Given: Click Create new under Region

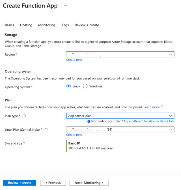Looking at the screenshot, I should [74, 60].
